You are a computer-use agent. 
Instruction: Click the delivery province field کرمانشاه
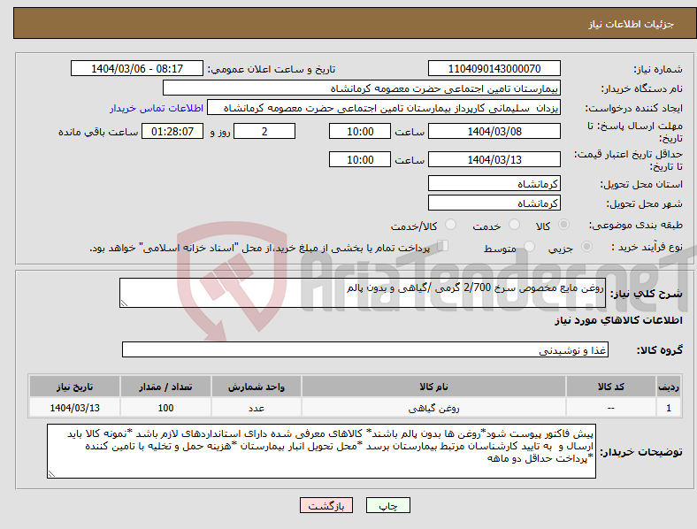click(x=494, y=183)
